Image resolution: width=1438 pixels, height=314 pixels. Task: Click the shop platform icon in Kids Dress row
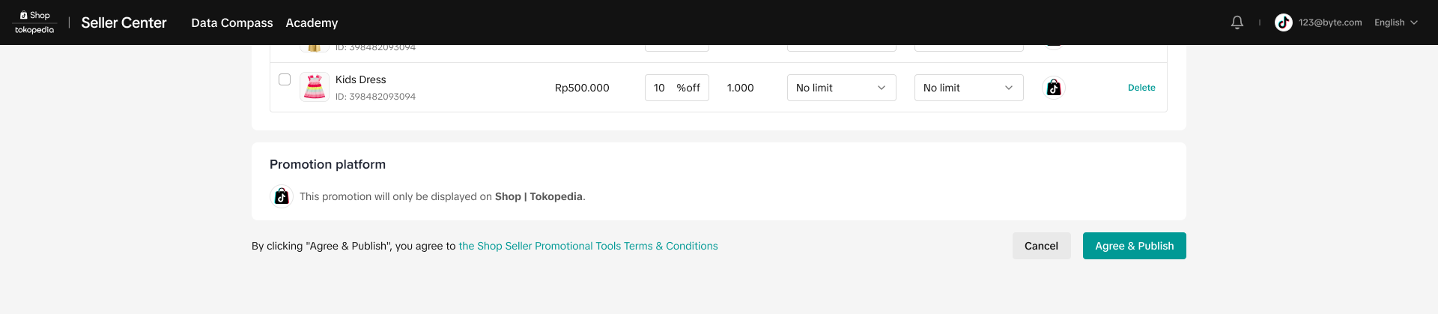[1054, 88]
